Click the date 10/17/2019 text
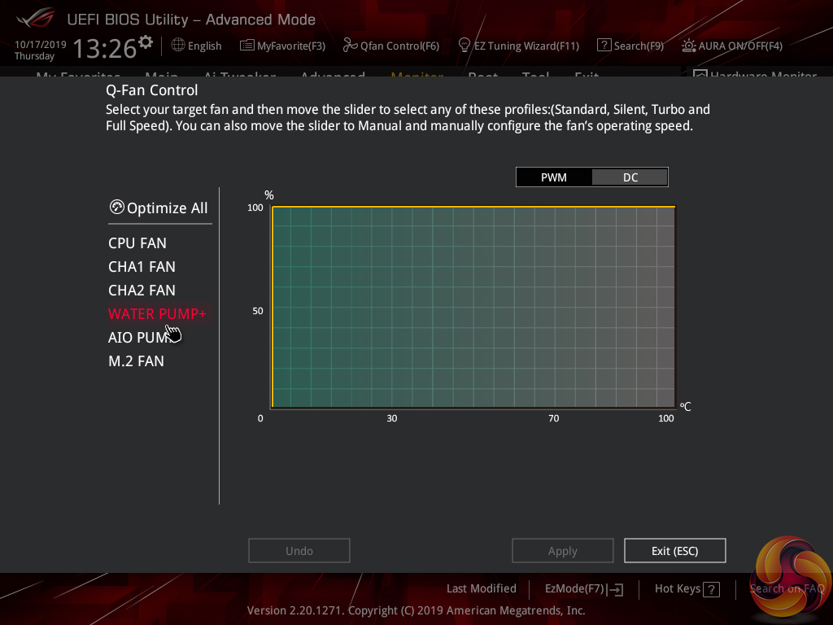 point(41,45)
